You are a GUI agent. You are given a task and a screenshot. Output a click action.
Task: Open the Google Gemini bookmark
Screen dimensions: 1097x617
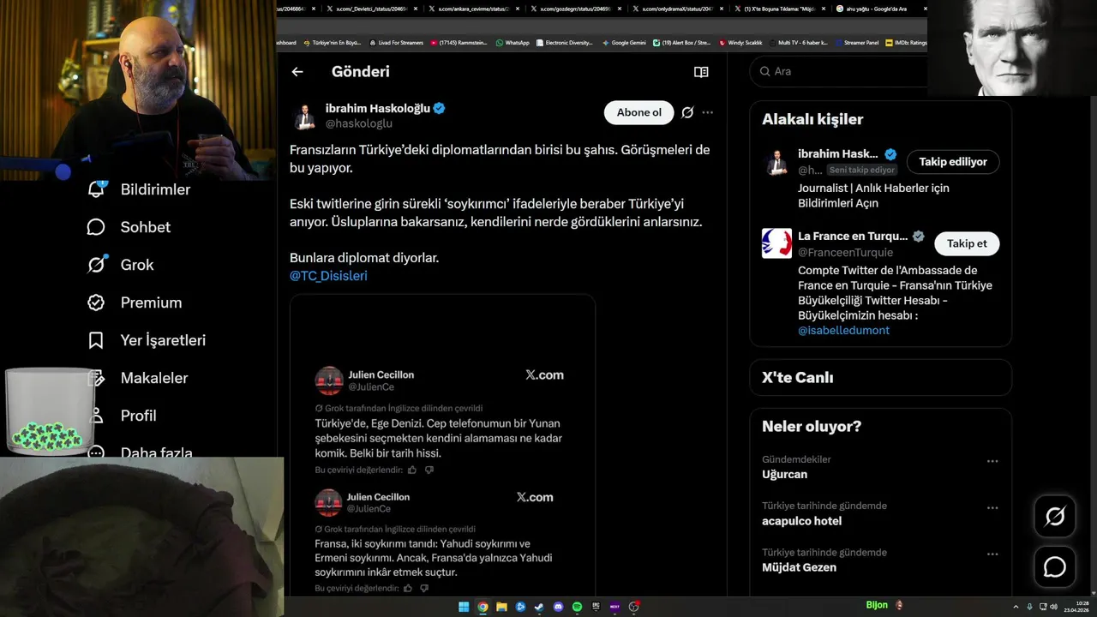624,42
